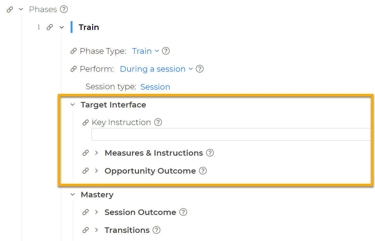
Task: Click the Session type link labeled Session
Action: [x=155, y=87]
